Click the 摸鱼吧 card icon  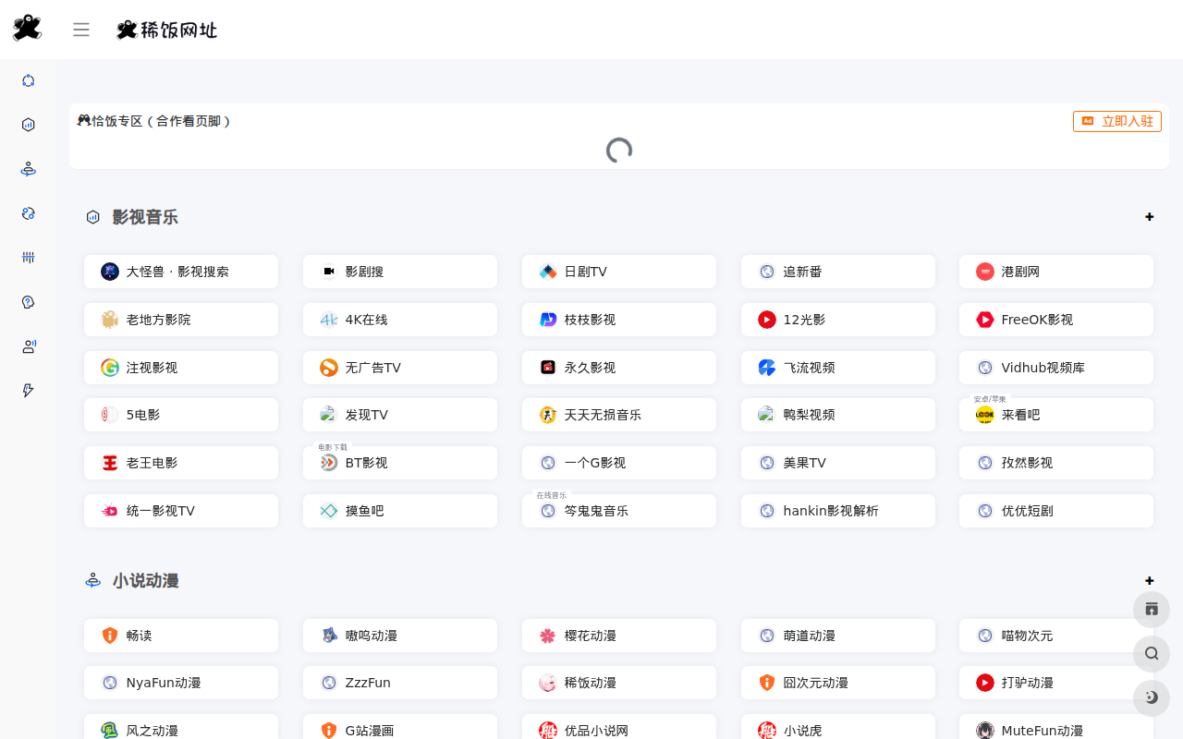click(x=329, y=511)
